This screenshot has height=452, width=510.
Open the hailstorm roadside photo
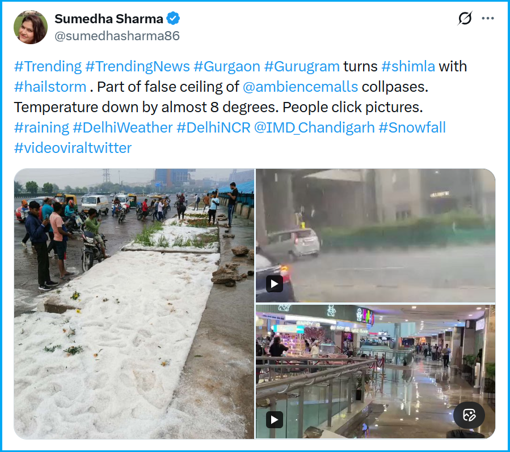point(134,304)
